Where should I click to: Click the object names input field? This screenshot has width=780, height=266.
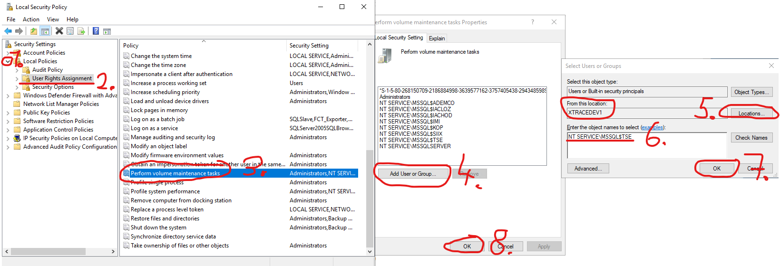point(647,145)
